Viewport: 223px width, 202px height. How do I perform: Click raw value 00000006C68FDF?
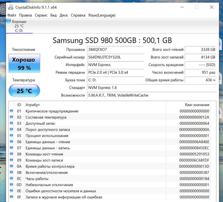(194, 160)
